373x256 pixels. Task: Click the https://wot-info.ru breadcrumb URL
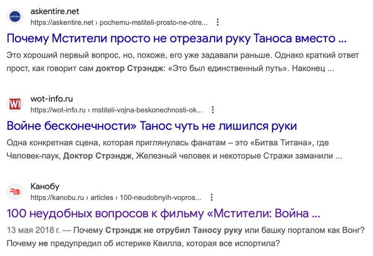116,110
